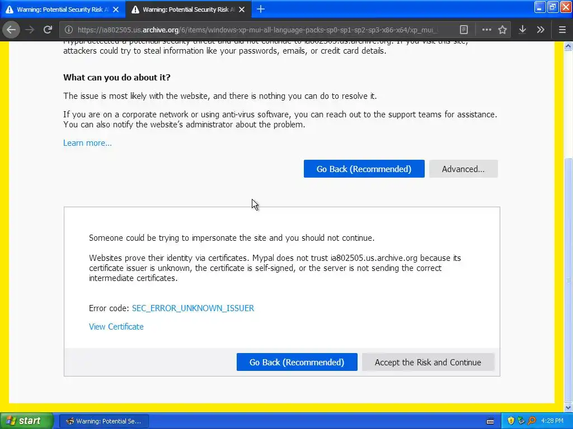Screen dimensions: 573x429
Task: Click the vertical scrollbar thumb
Action: point(568,279)
